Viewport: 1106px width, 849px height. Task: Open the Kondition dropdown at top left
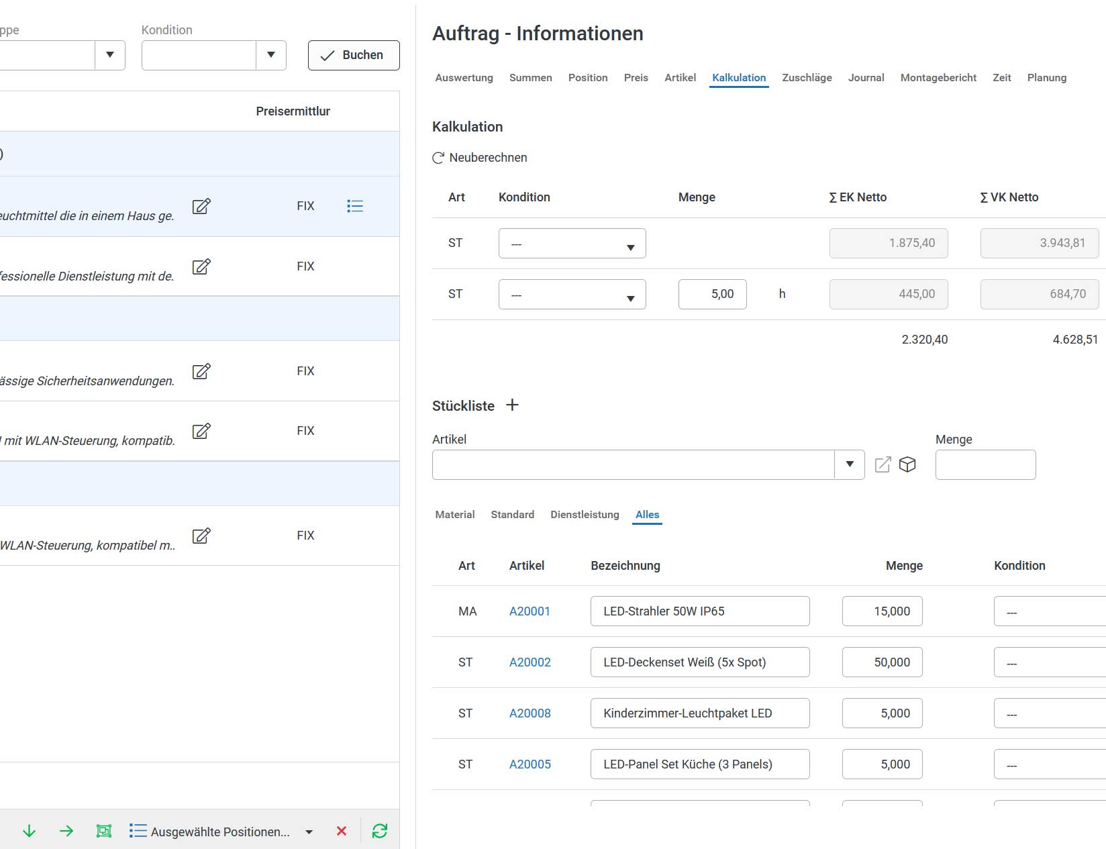[271, 55]
